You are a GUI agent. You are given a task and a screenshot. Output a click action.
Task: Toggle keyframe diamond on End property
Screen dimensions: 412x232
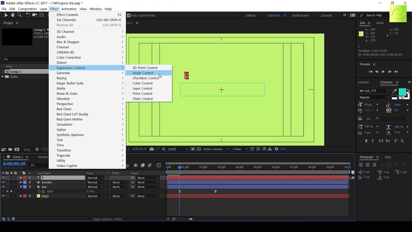7,191
